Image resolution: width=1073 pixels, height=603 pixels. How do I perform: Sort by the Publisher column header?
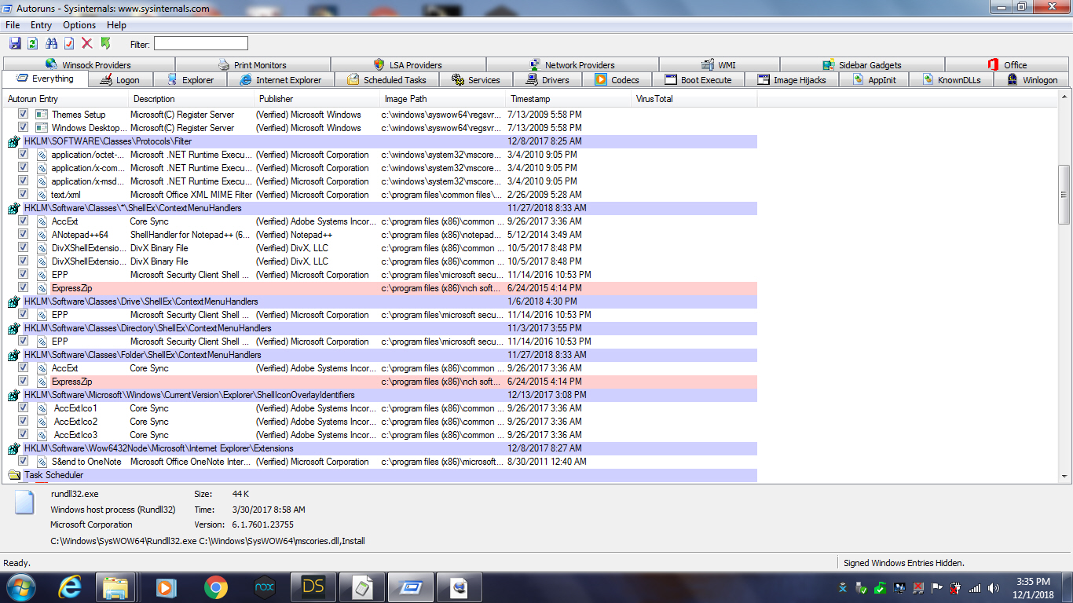tap(317, 99)
